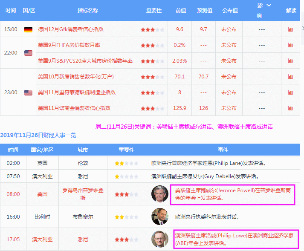This screenshot has height=251, width=304.
Task: Open chart icon for 美国11月谘商会消费者信心指数
Action: 290,108
